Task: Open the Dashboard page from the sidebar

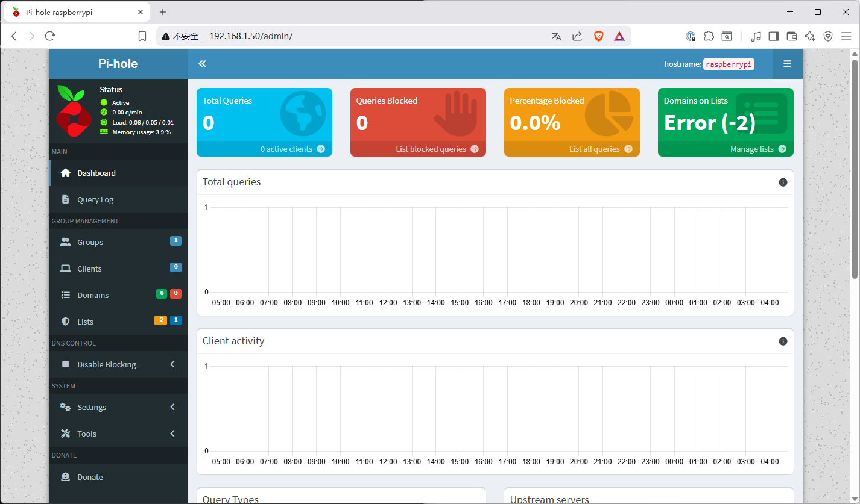Action: tap(118, 173)
